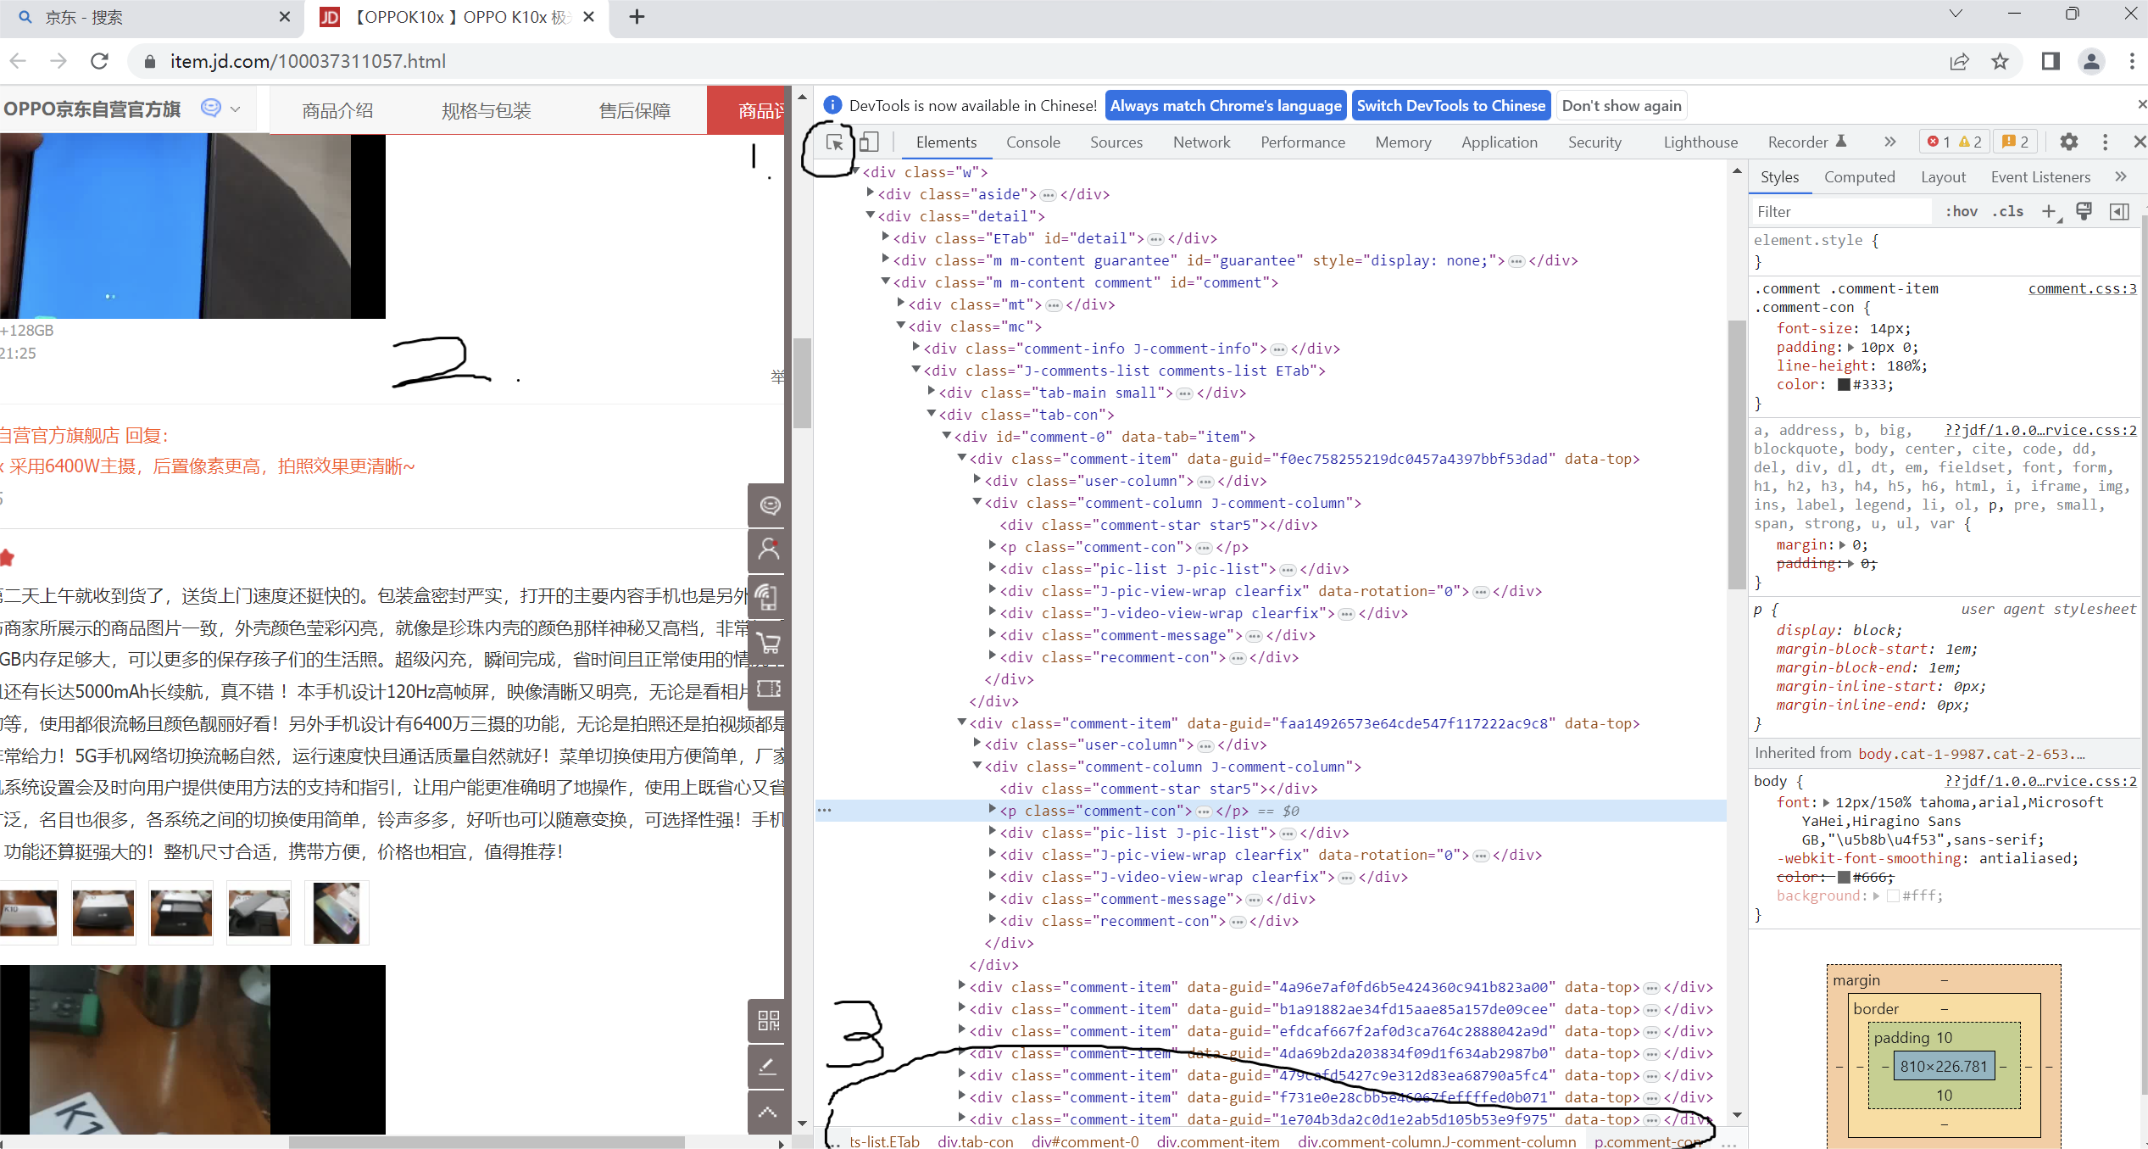Click #333 color swatch in Styles
Screen dimensions: 2148x1149
click(1844, 384)
